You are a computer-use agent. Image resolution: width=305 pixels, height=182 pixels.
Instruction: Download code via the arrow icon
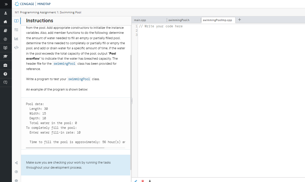coord(150,181)
